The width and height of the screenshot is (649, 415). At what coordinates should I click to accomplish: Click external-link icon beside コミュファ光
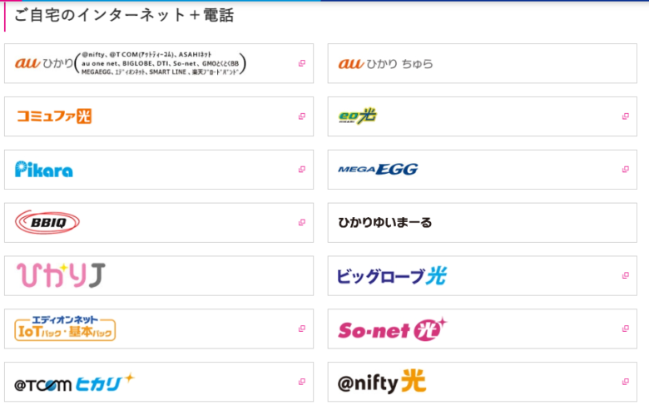pyautogui.click(x=302, y=116)
